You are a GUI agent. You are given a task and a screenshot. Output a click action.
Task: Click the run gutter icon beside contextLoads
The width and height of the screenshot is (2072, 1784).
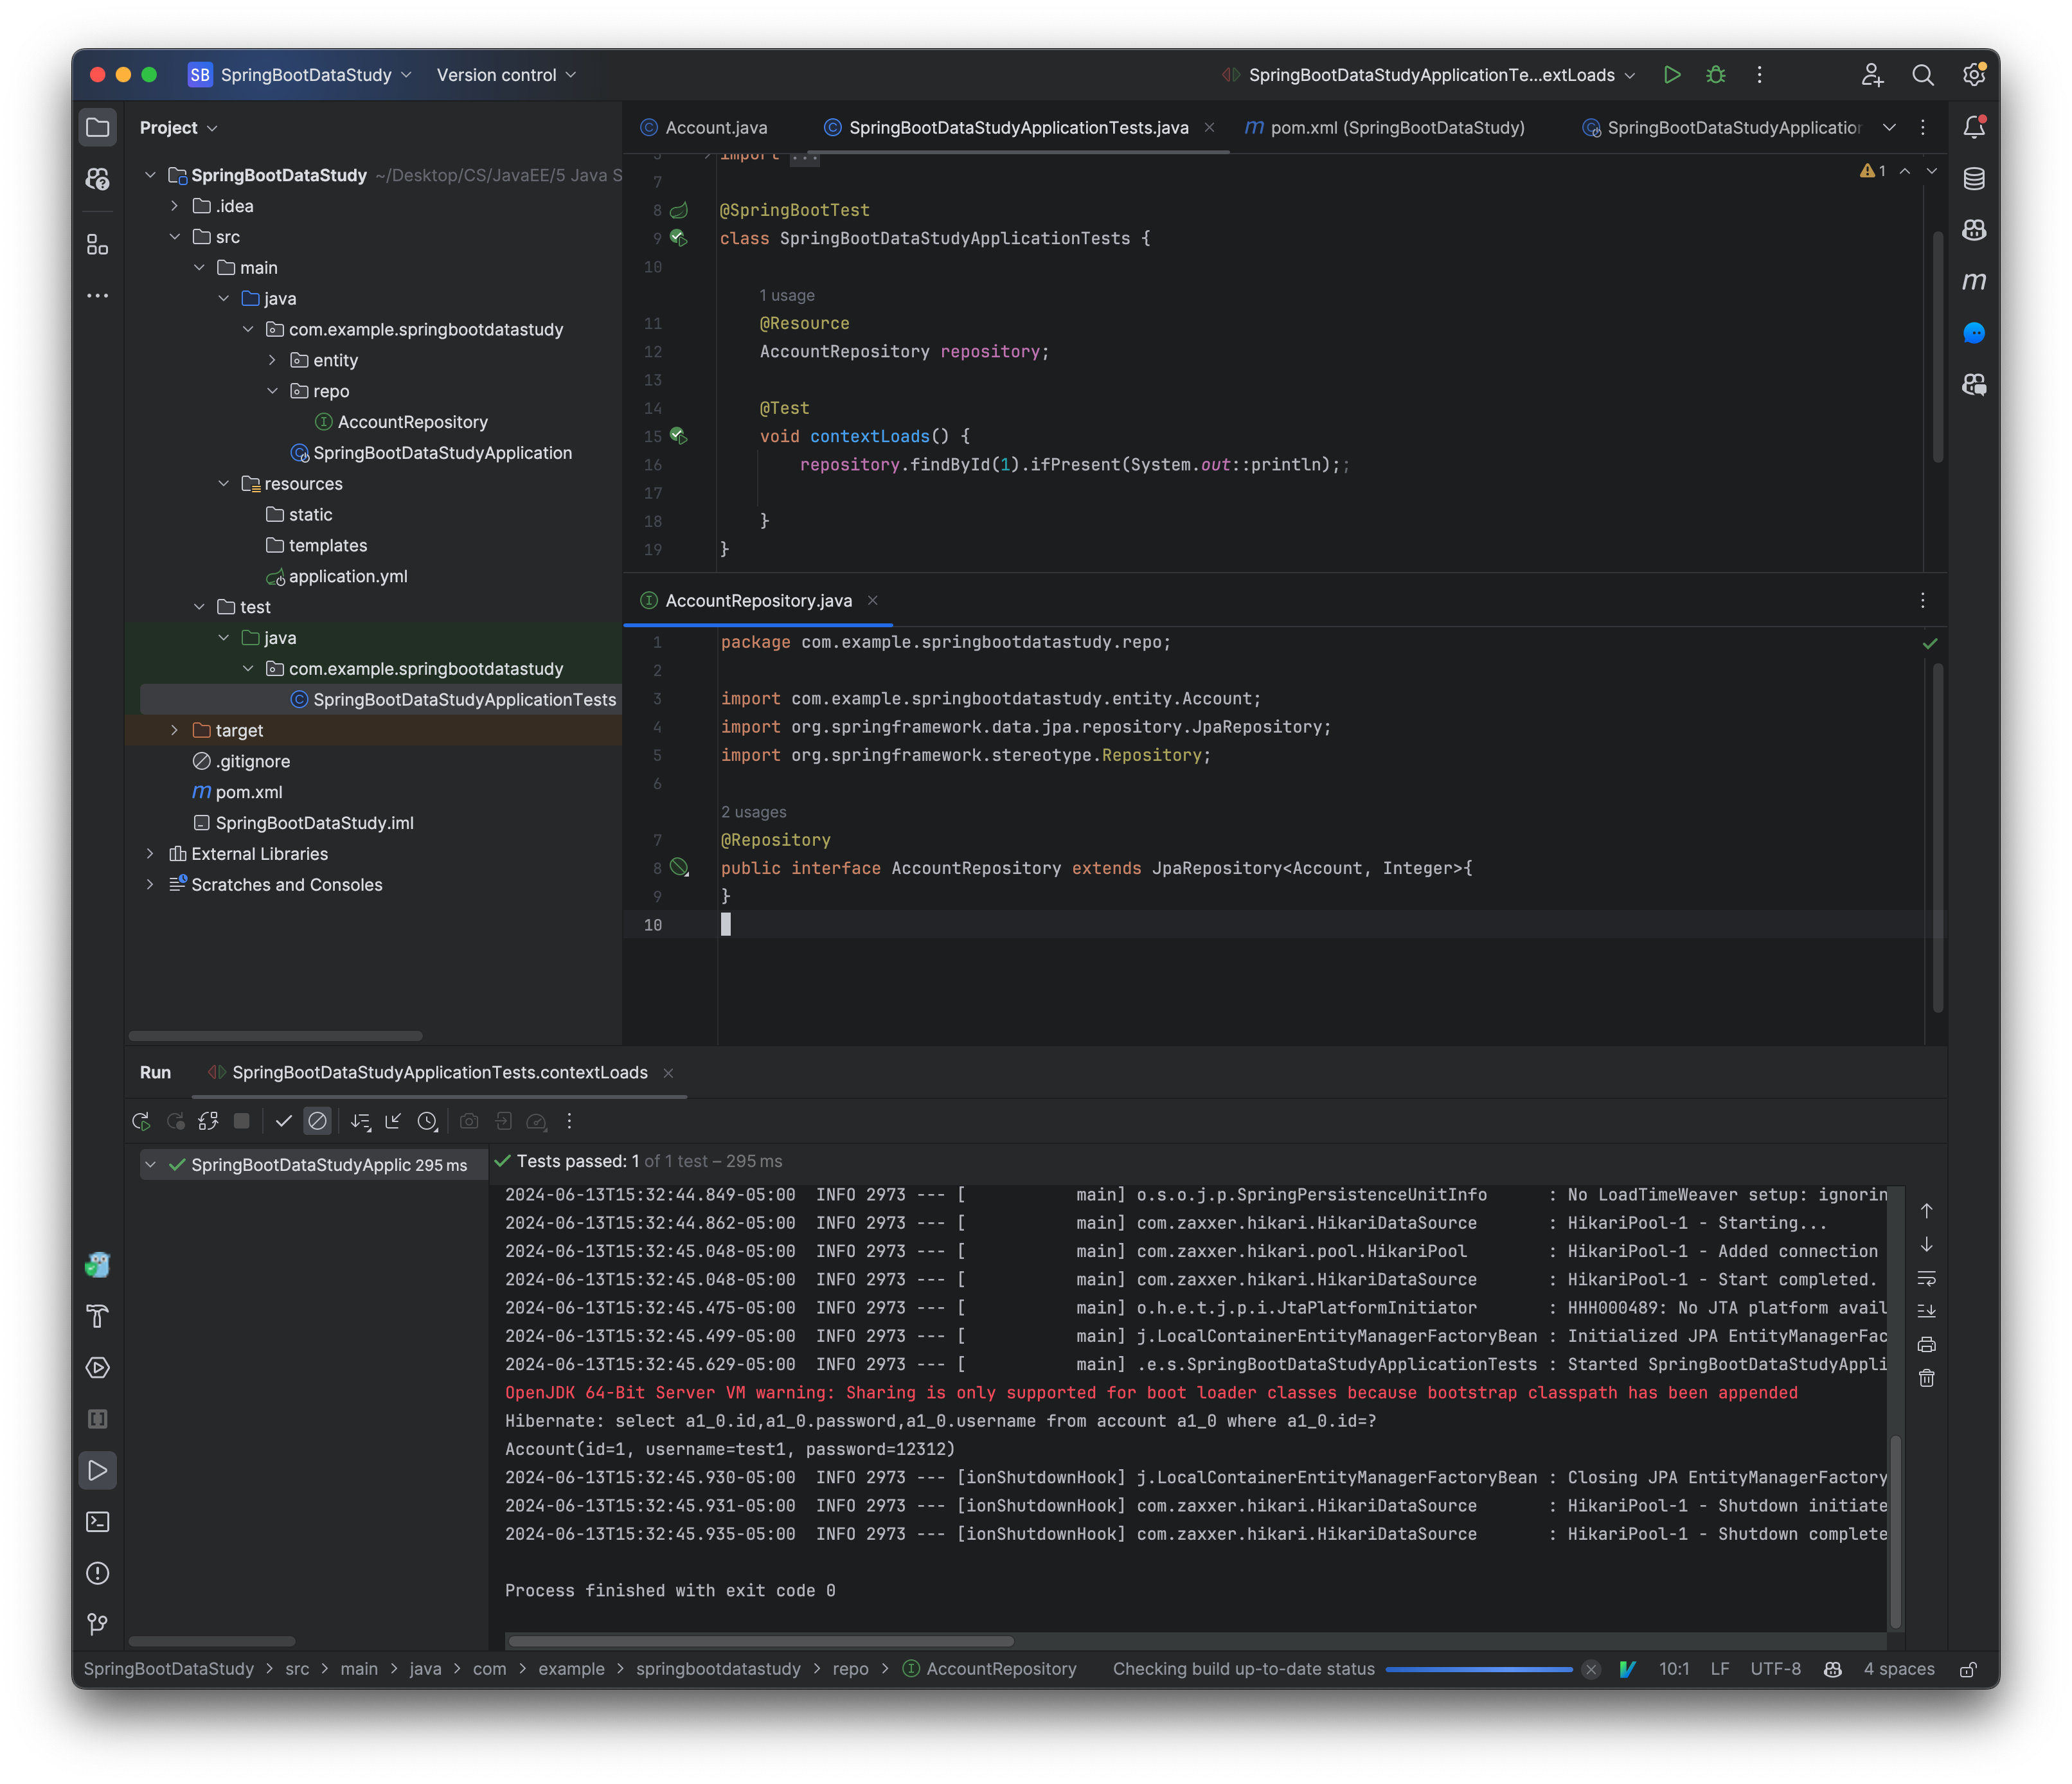click(679, 436)
